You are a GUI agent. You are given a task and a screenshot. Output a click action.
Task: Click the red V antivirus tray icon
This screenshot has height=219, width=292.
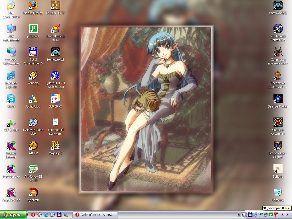coord(276,215)
